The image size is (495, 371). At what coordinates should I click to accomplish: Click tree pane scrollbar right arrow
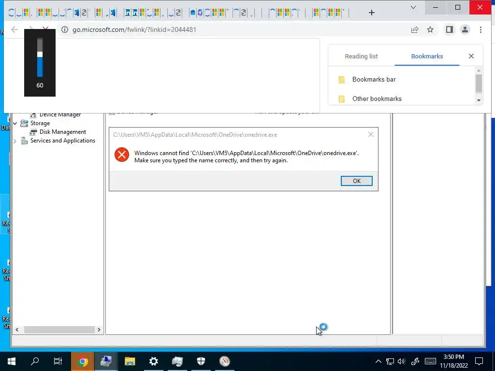pyautogui.click(x=99, y=329)
